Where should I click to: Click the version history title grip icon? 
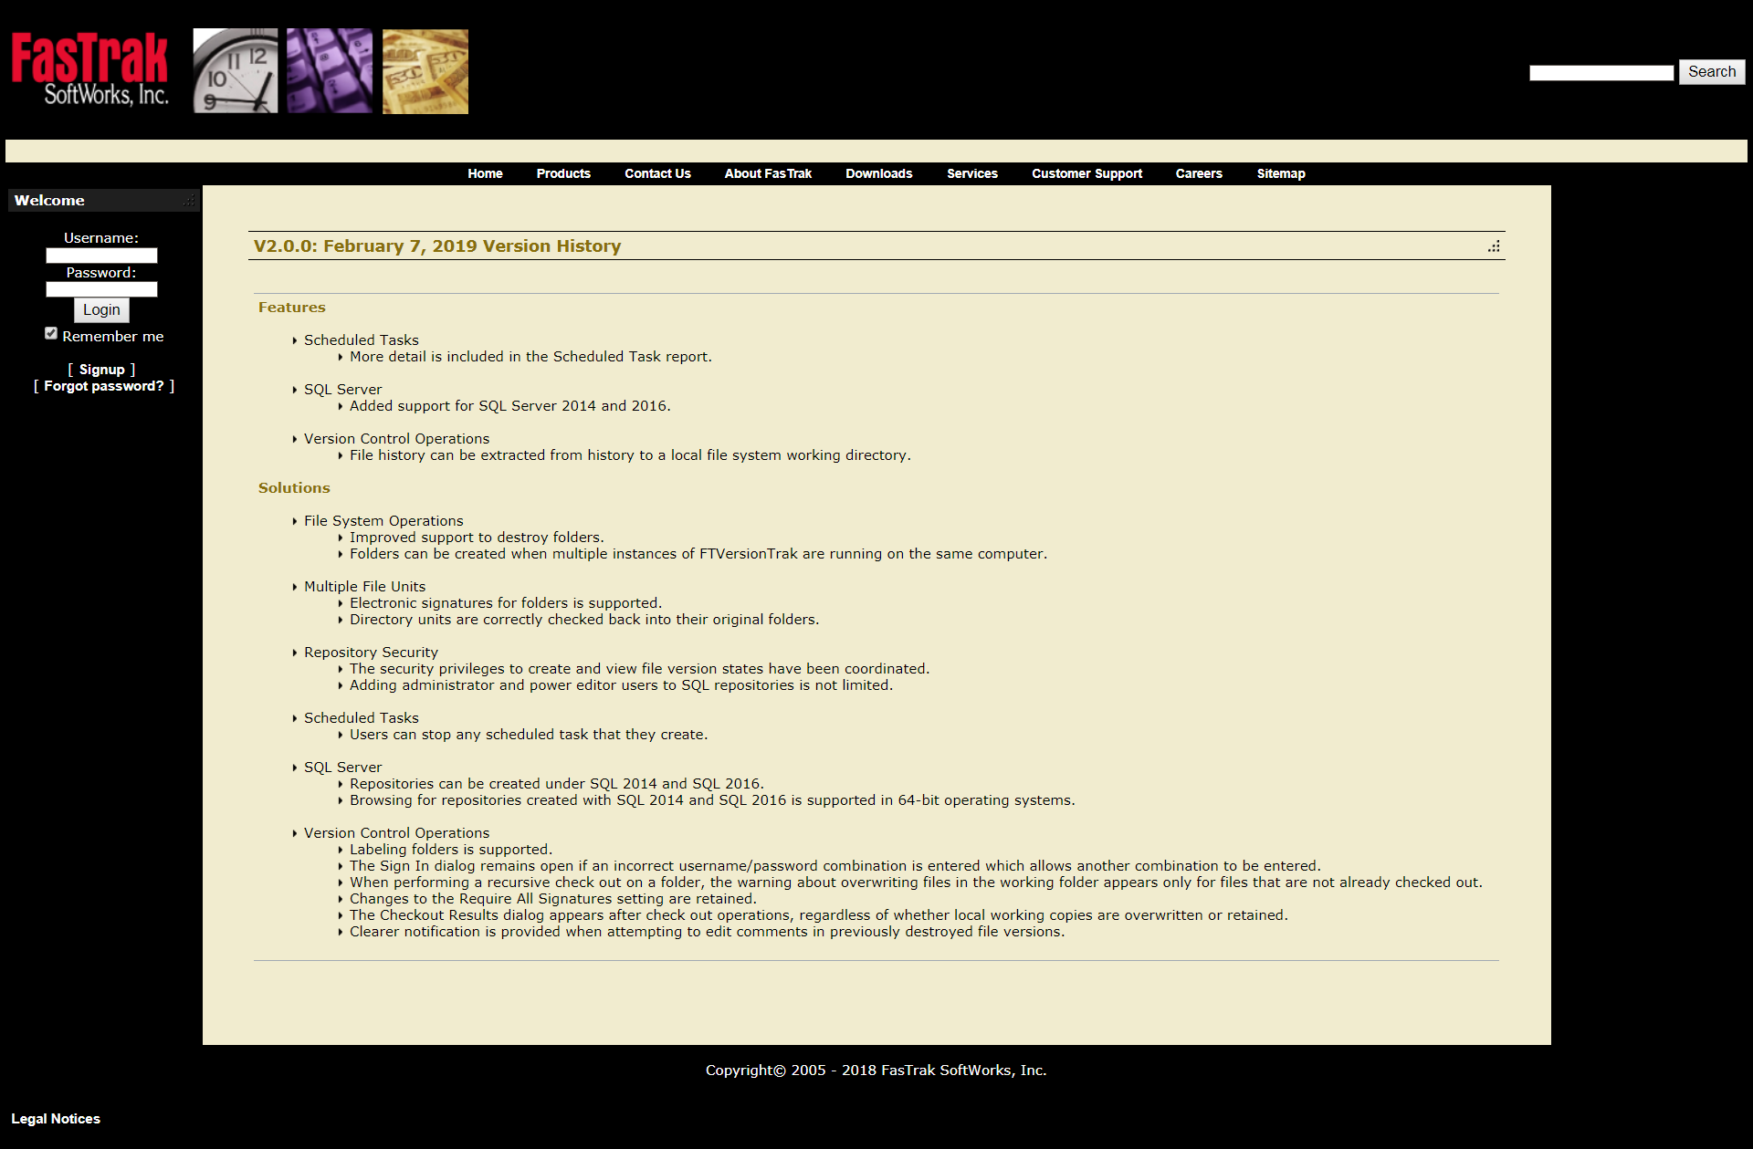[x=1494, y=246]
